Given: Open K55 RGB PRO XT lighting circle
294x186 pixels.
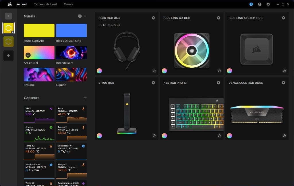Looking at the screenshot, I should (165, 136).
